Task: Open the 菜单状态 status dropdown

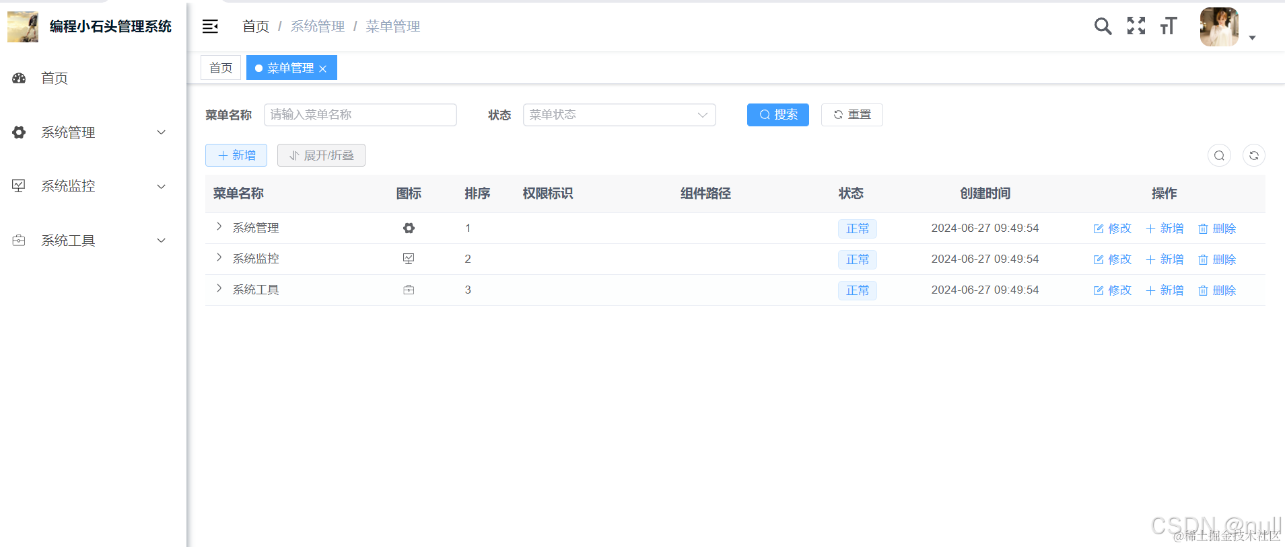Action: [x=619, y=115]
